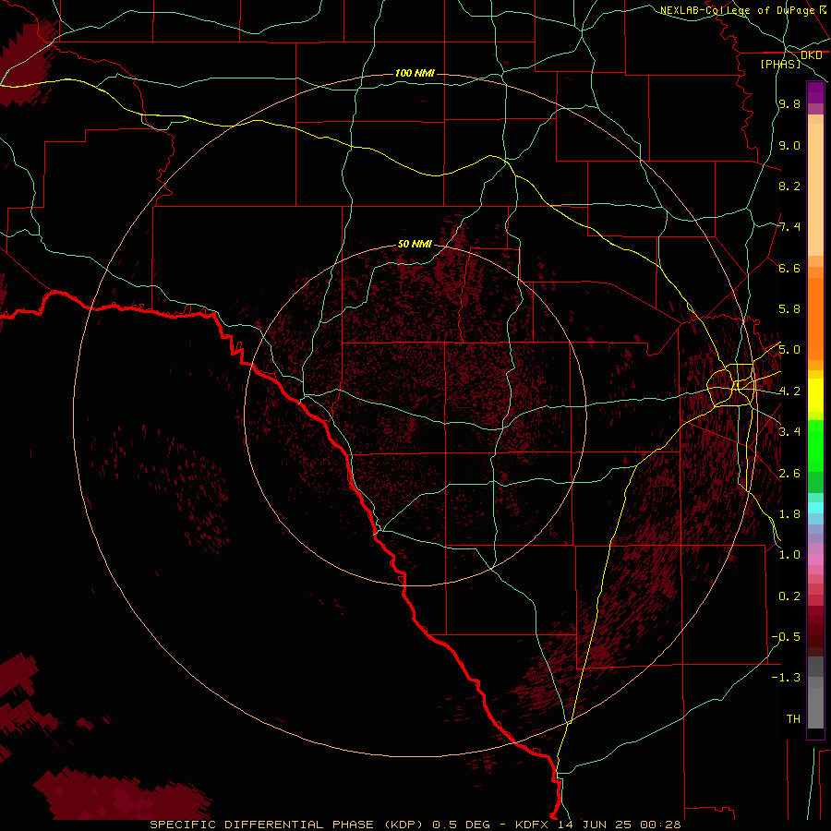Screen dimensions: 831x831
Task: Click the 5.8 scale label
Action: tap(789, 309)
